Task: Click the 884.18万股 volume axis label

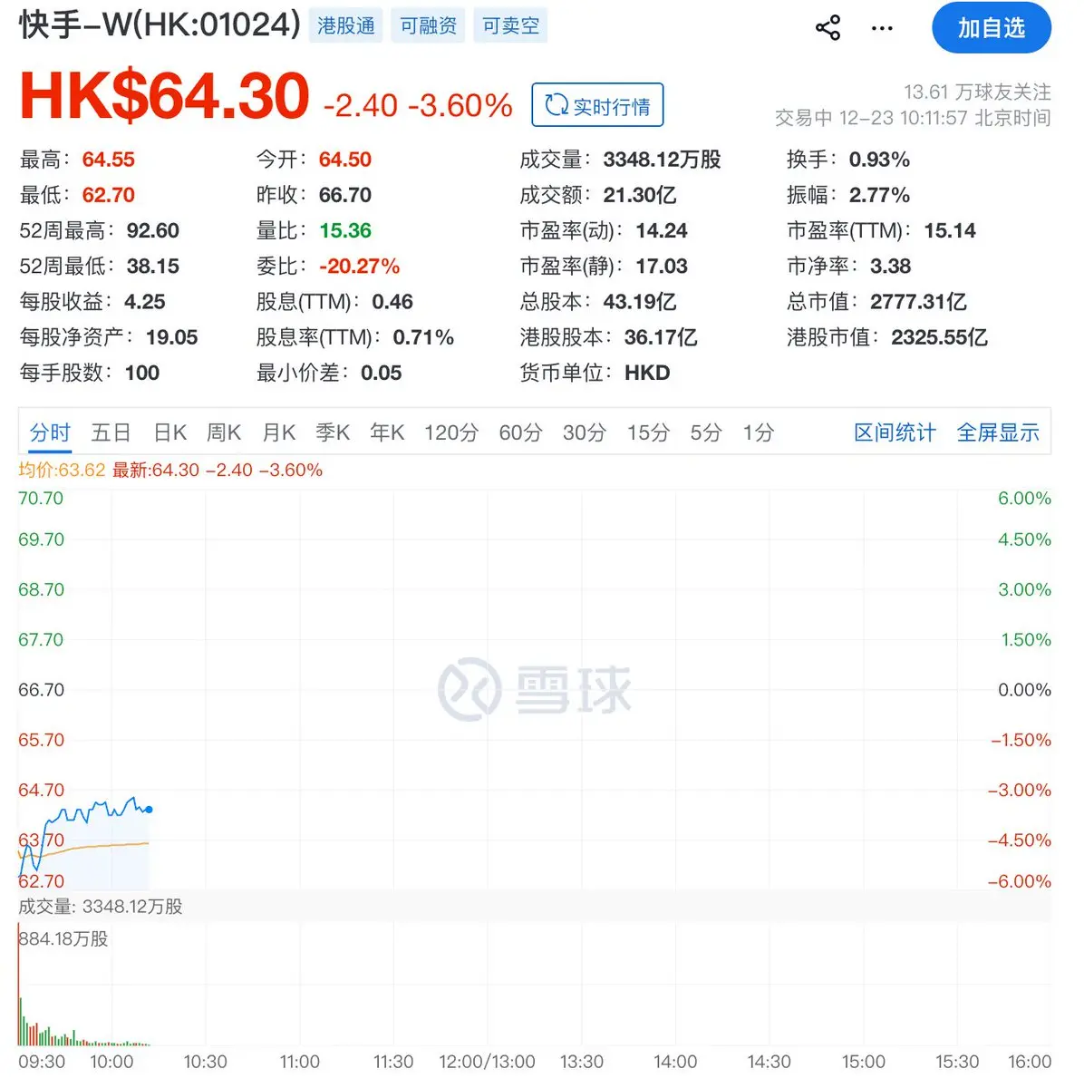Action: point(63,938)
